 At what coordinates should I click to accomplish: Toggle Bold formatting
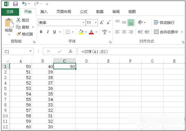pyautogui.click(x=41, y=32)
